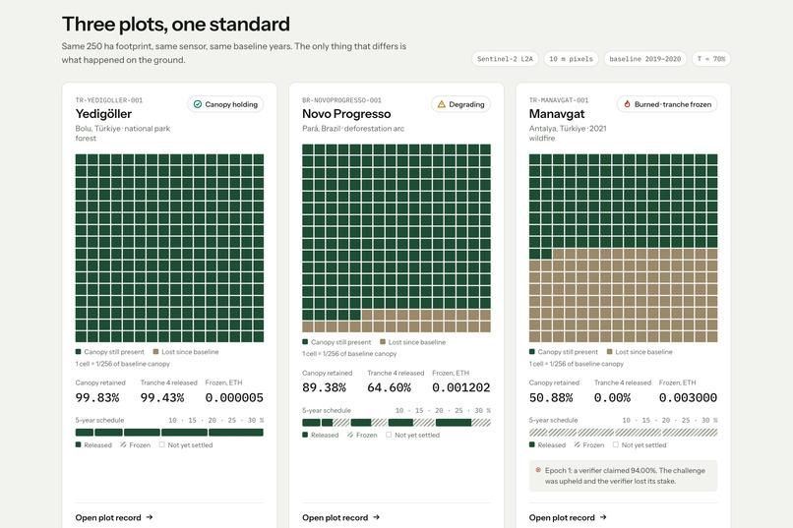
Task: Click Manavgat's Not yet settled legend box
Action: pos(616,444)
